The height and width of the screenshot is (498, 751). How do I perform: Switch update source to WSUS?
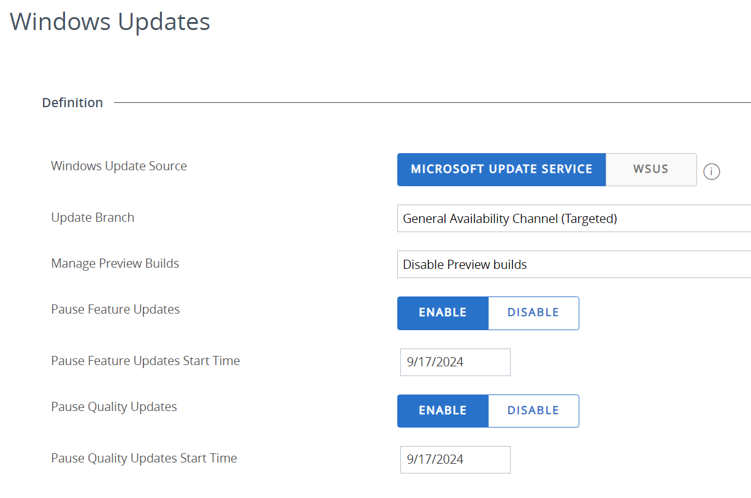651,170
